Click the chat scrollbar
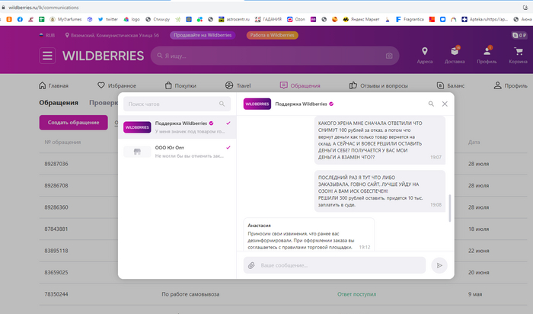The height and width of the screenshot is (314, 533). [450, 208]
